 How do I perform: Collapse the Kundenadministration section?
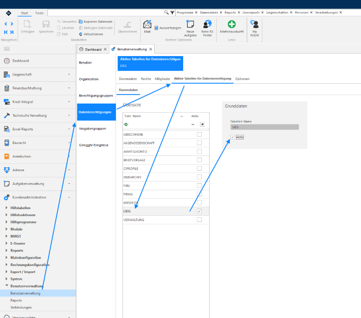69,198
